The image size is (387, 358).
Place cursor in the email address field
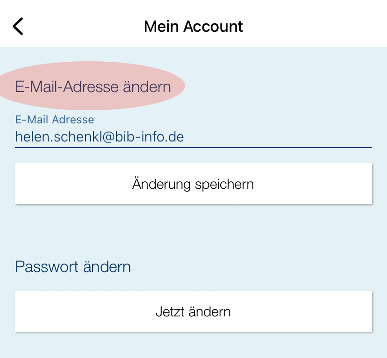coord(193,137)
